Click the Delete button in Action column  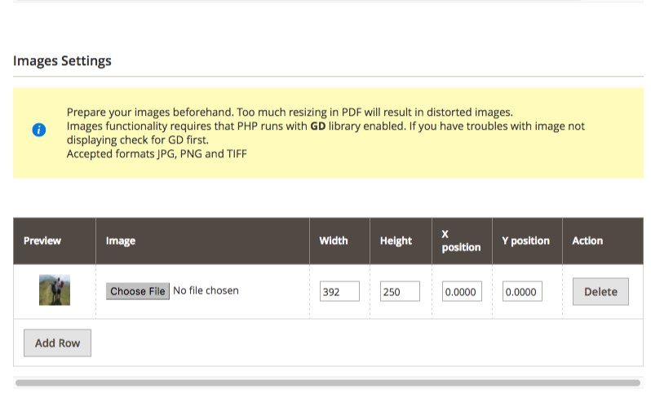click(600, 292)
